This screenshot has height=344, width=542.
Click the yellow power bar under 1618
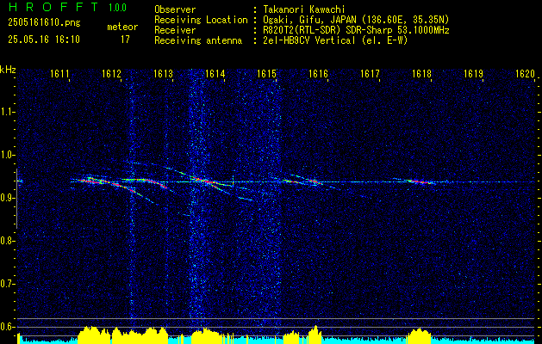tap(419, 335)
